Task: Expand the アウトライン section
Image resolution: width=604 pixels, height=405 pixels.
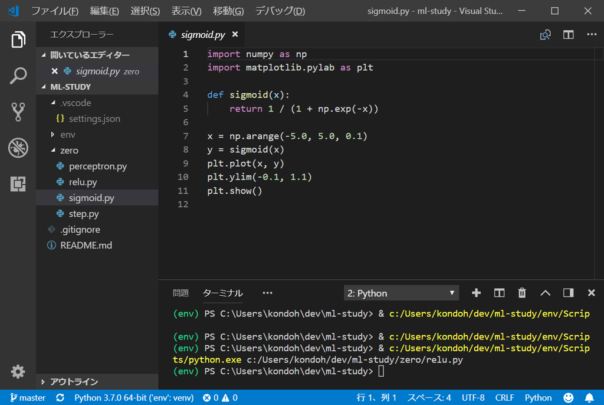Action: point(97,381)
